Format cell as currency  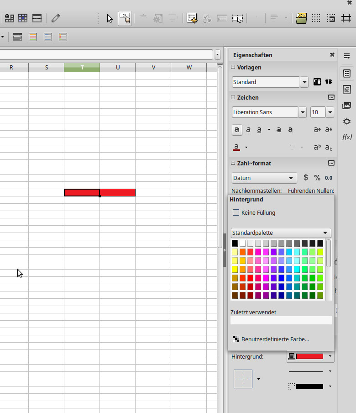click(306, 178)
